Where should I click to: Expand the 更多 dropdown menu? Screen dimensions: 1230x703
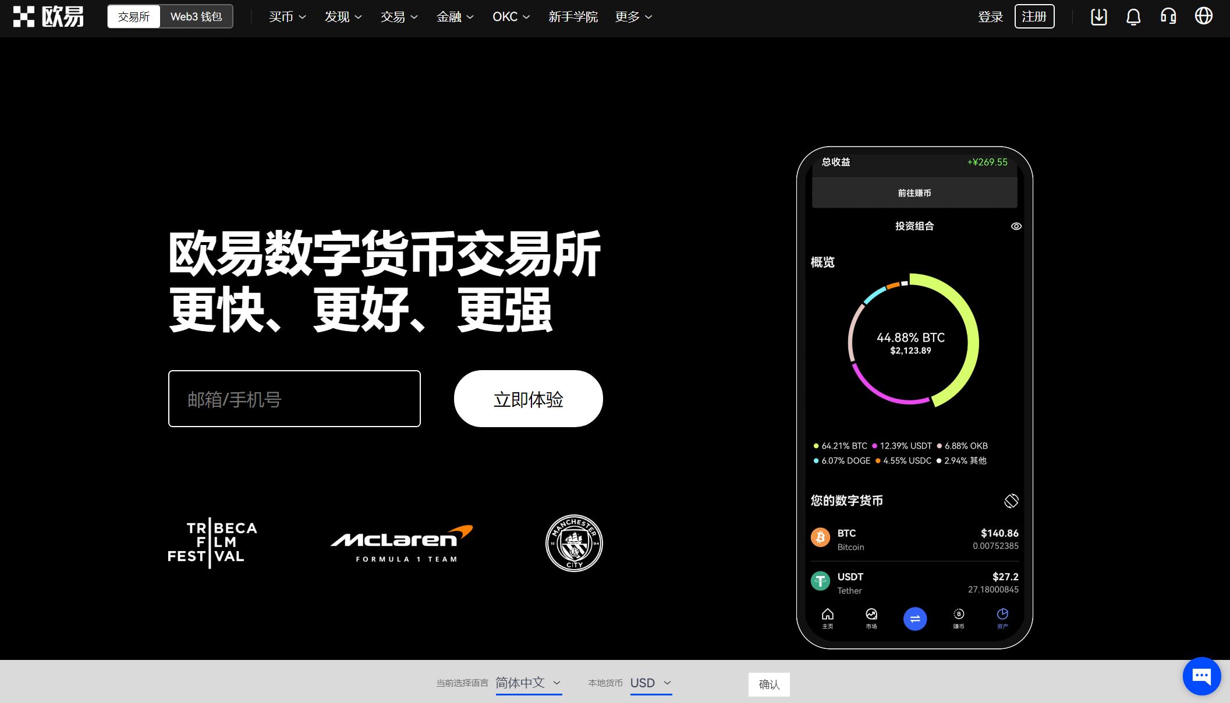coord(635,16)
